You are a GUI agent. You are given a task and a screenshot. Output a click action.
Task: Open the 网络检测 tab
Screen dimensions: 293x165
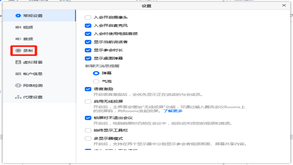tap(39, 85)
